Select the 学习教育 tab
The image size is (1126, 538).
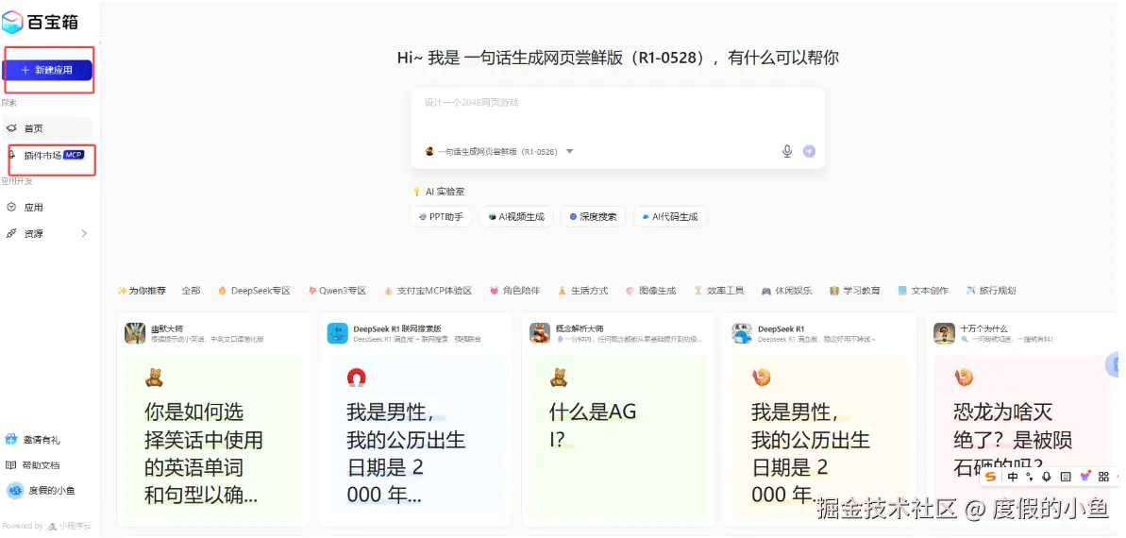pos(854,291)
